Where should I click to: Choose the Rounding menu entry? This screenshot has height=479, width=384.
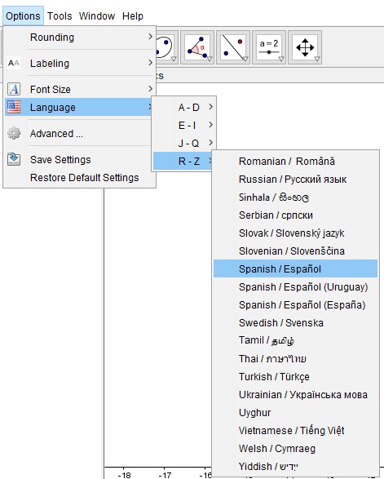tap(79, 37)
